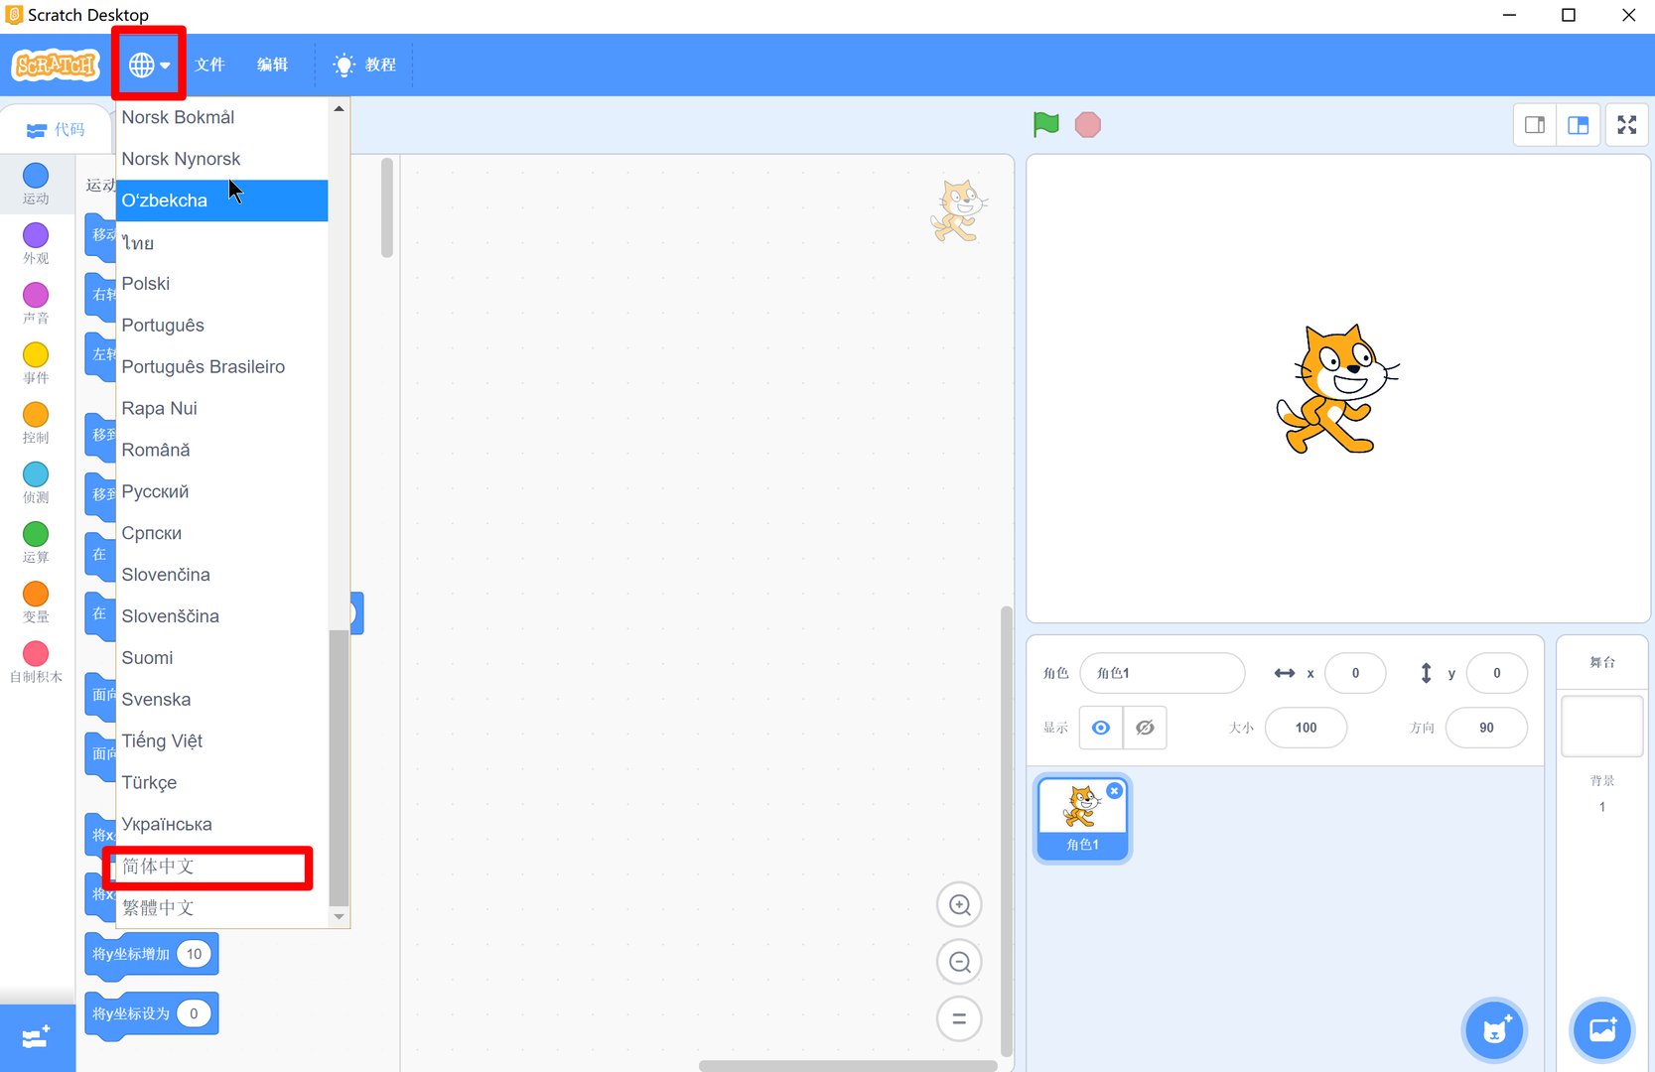The image size is (1655, 1072).
Task: Click the green flag to run project
Action: [x=1045, y=124]
